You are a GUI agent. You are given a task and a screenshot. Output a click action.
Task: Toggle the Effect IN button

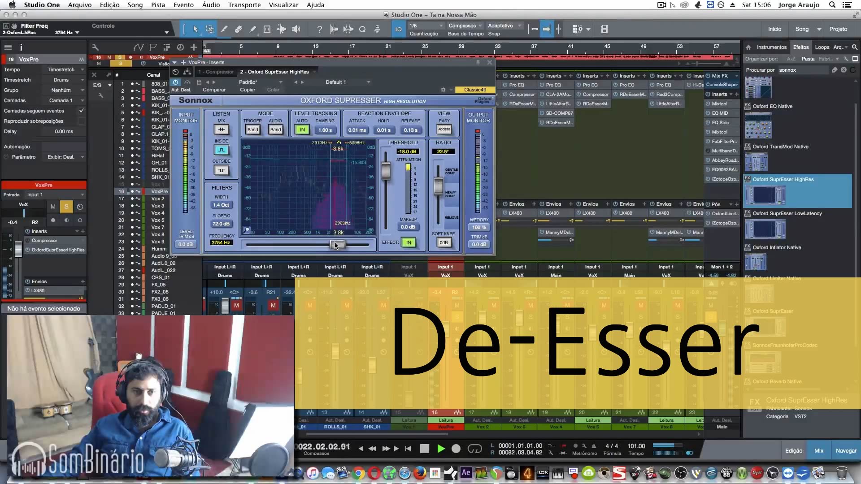pyautogui.click(x=409, y=242)
